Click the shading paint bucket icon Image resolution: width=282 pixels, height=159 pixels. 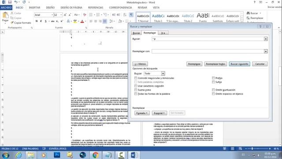point(120,21)
